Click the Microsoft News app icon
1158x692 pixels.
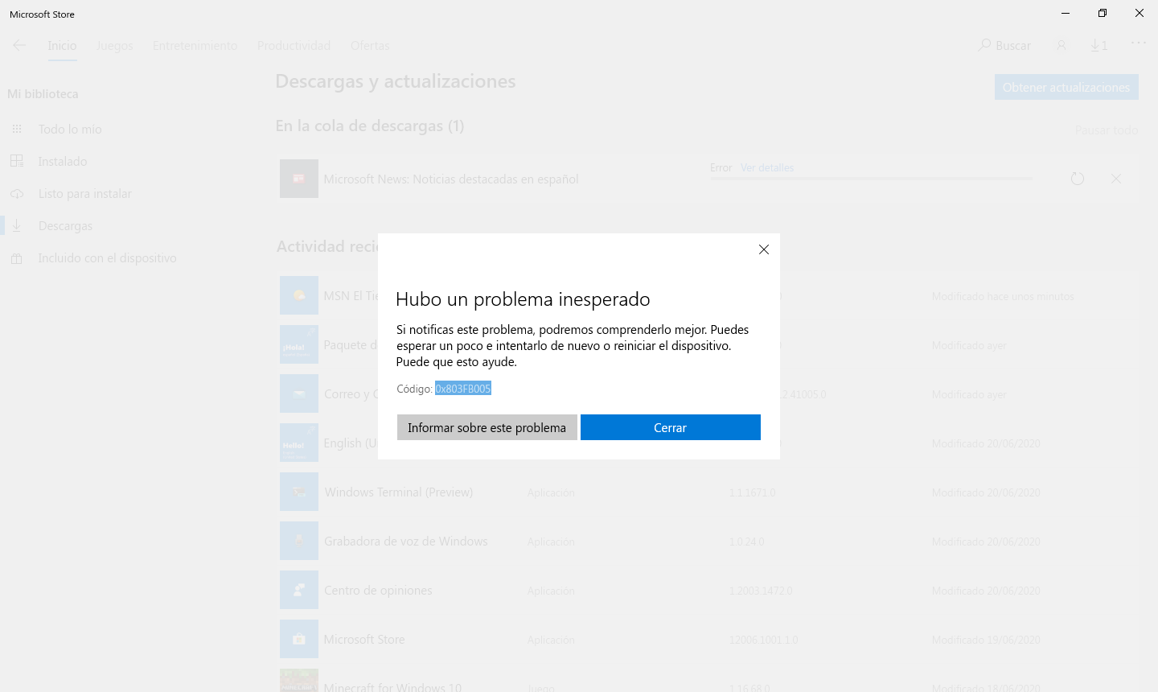click(299, 179)
